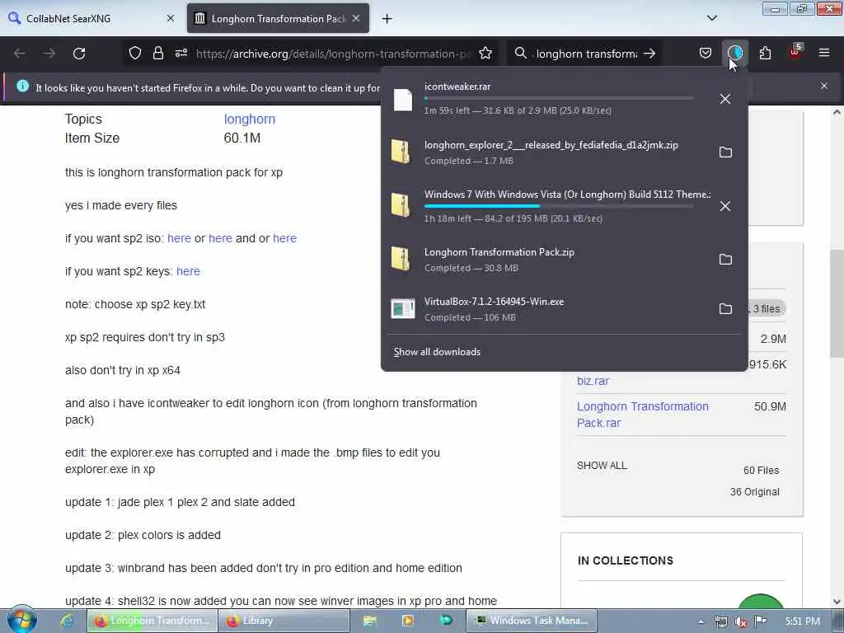This screenshot has width=844, height=633.
Task: Toggle the downloads panel button
Action: click(734, 54)
